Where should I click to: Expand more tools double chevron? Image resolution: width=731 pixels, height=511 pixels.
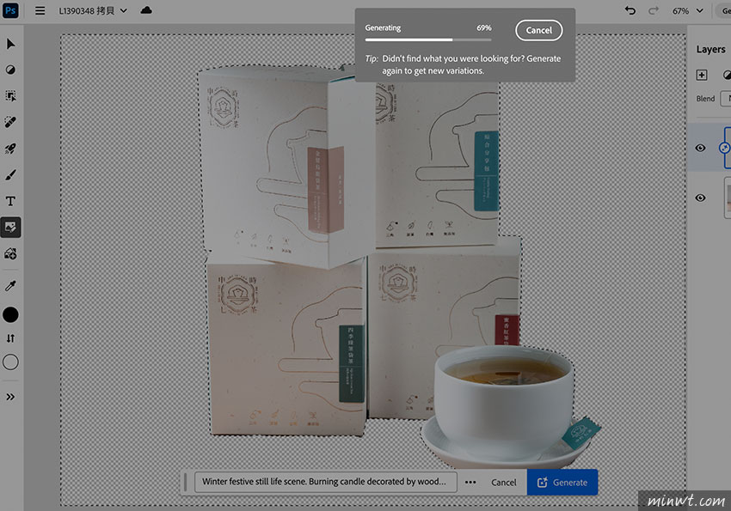pos(10,397)
